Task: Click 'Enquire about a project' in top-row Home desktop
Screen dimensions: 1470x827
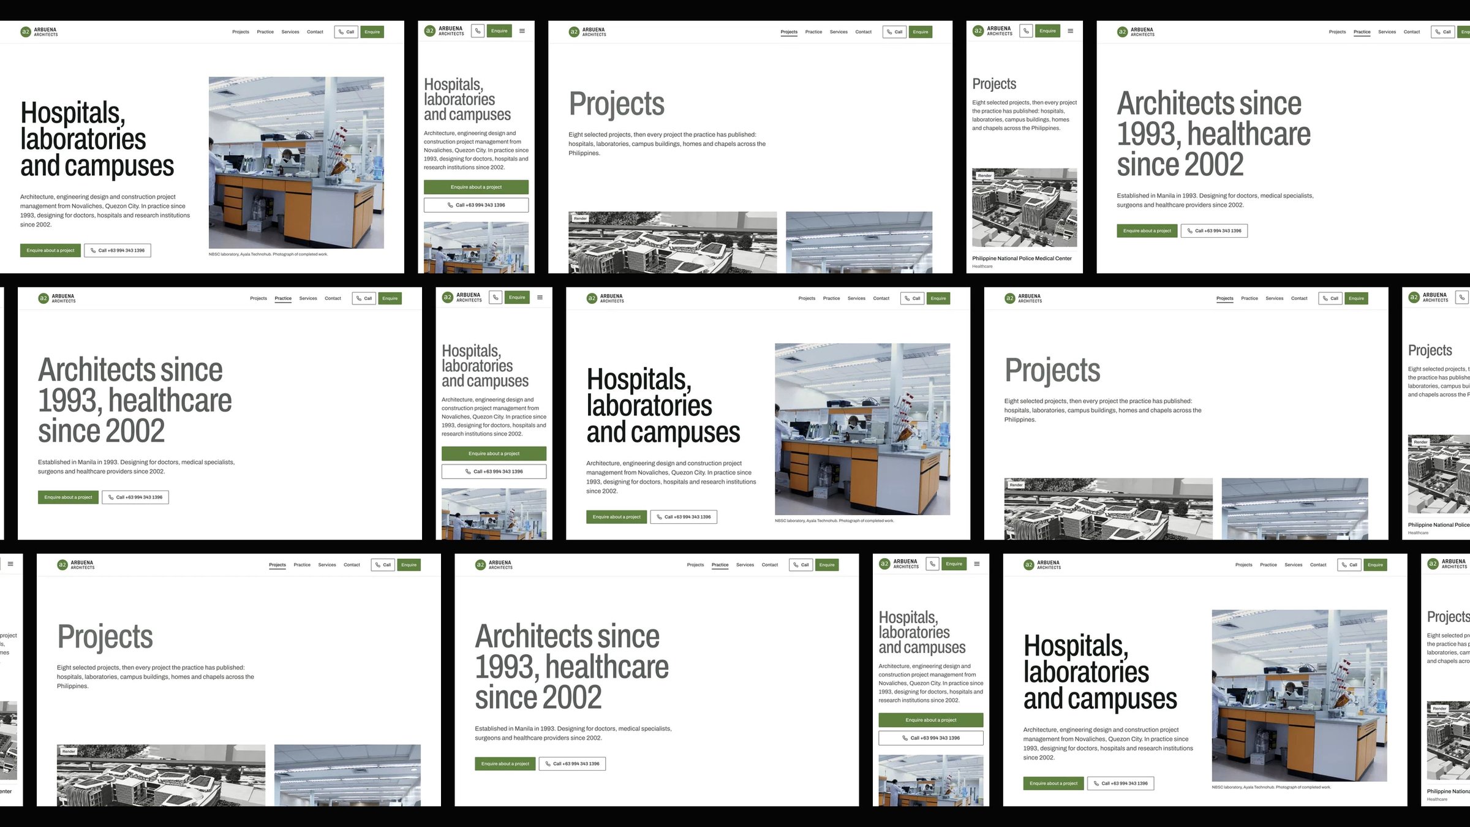Action: [50, 251]
